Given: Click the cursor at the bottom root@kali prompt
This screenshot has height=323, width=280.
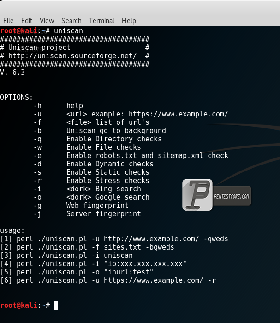Looking at the screenshot, I should (56, 305).
